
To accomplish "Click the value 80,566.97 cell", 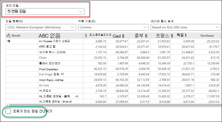I will pyautogui.click(x=118, y=52).
